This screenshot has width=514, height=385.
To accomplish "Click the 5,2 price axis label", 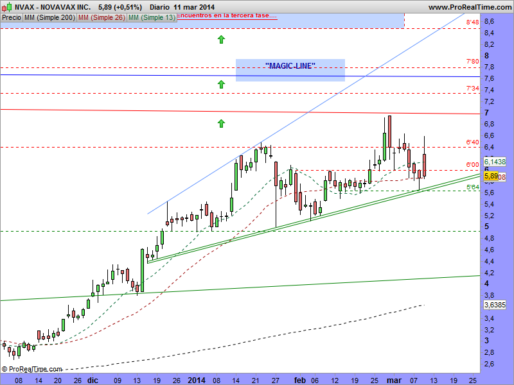I will pos(489,216).
